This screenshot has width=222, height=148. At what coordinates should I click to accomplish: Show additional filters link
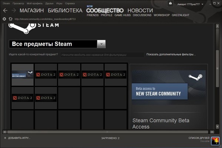pos(171,55)
